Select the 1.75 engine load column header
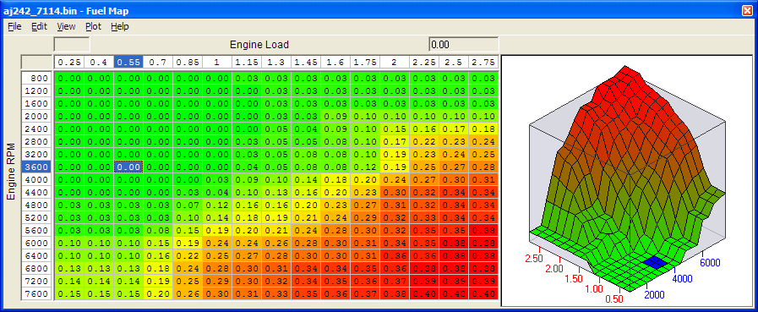 pos(364,62)
